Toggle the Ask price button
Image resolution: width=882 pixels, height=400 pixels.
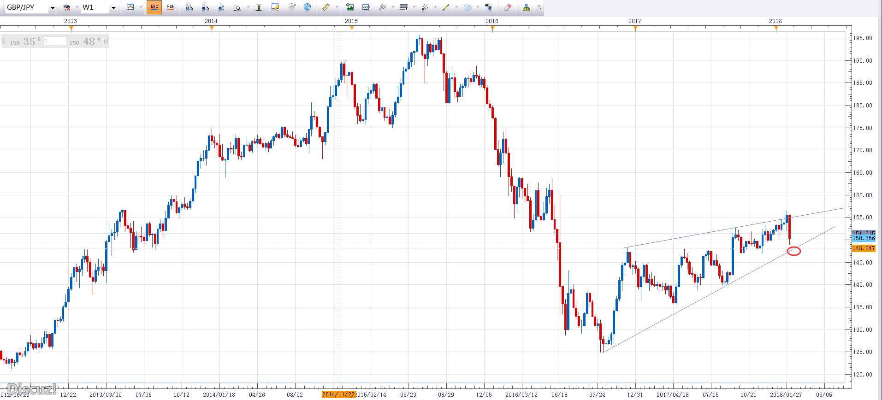click(x=171, y=7)
